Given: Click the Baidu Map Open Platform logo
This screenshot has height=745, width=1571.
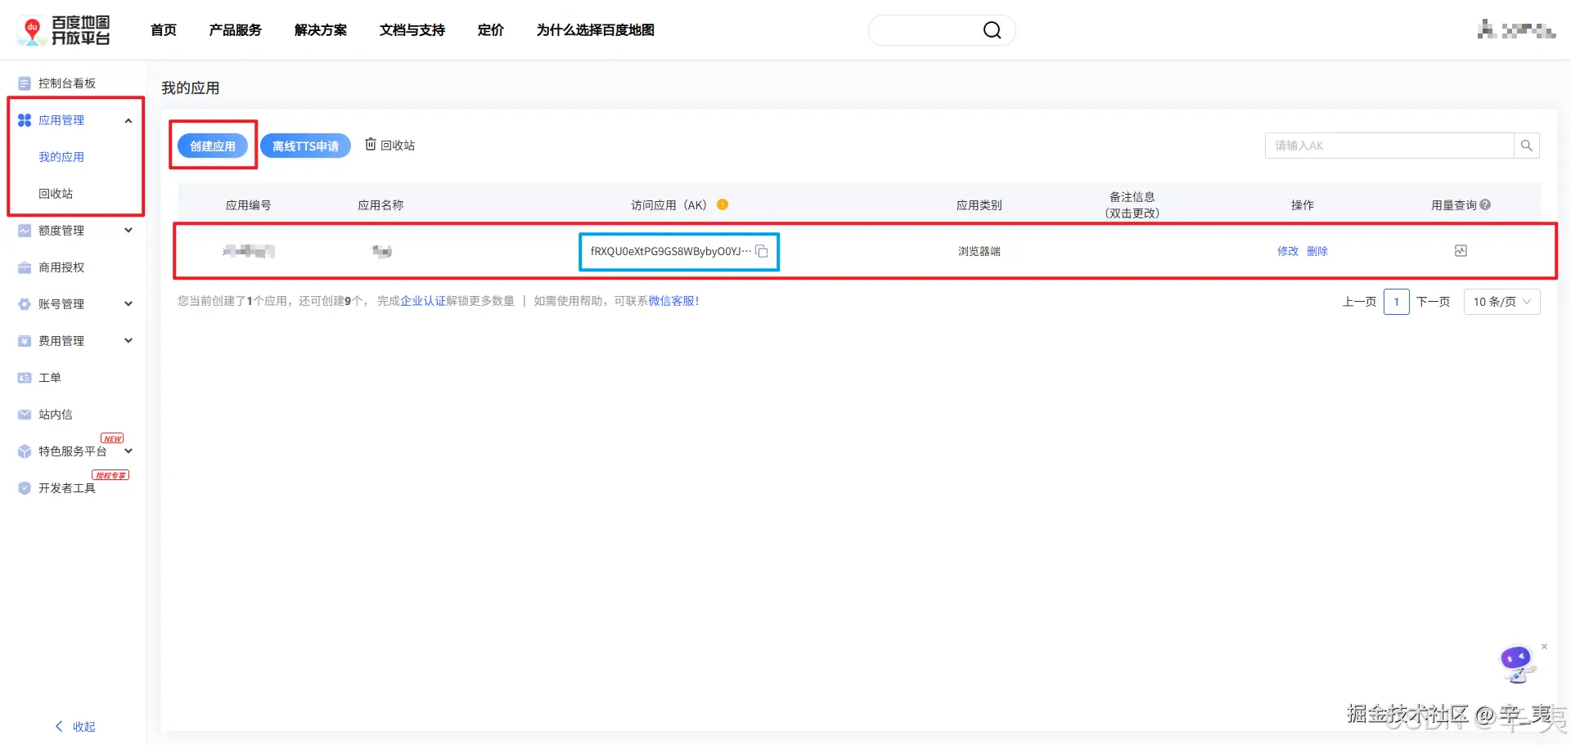Looking at the screenshot, I should coord(64,30).
